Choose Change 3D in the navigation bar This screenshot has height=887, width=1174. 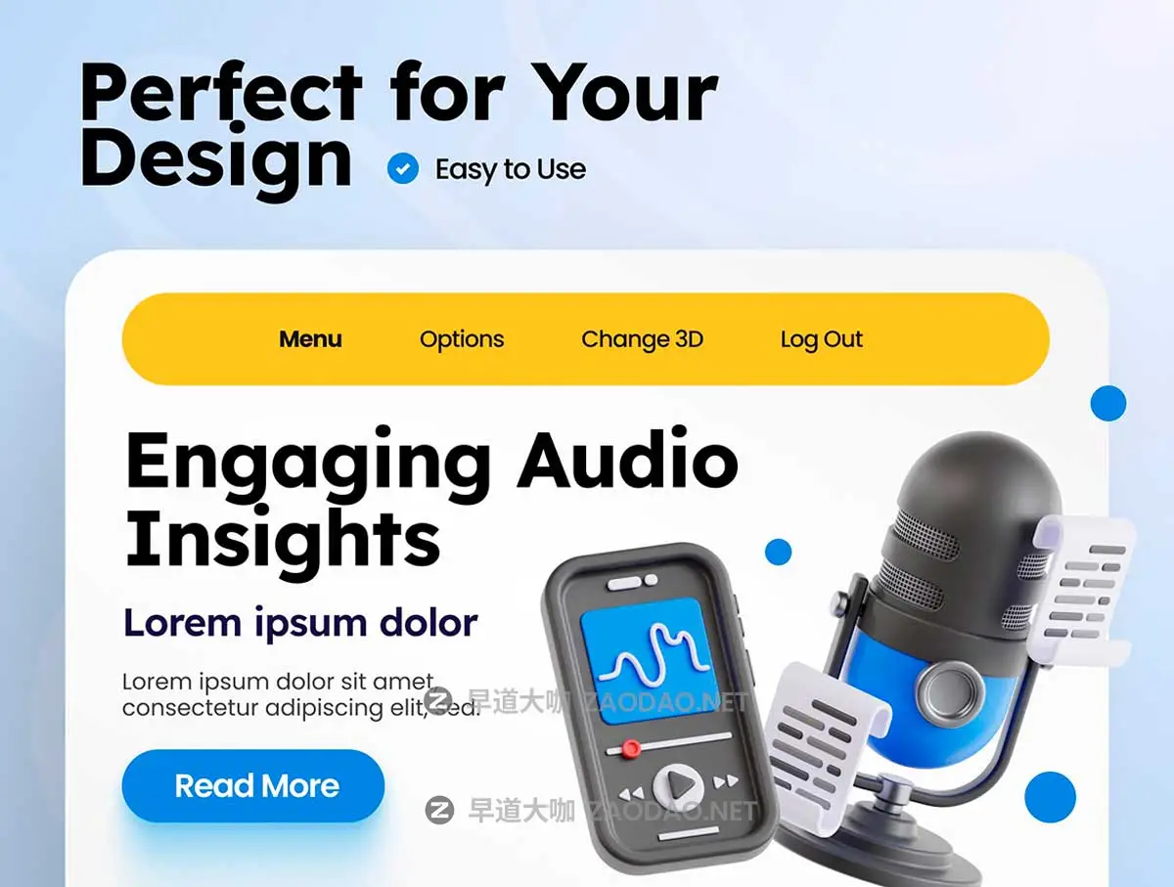pyautogui.click(x=642, y=339)
